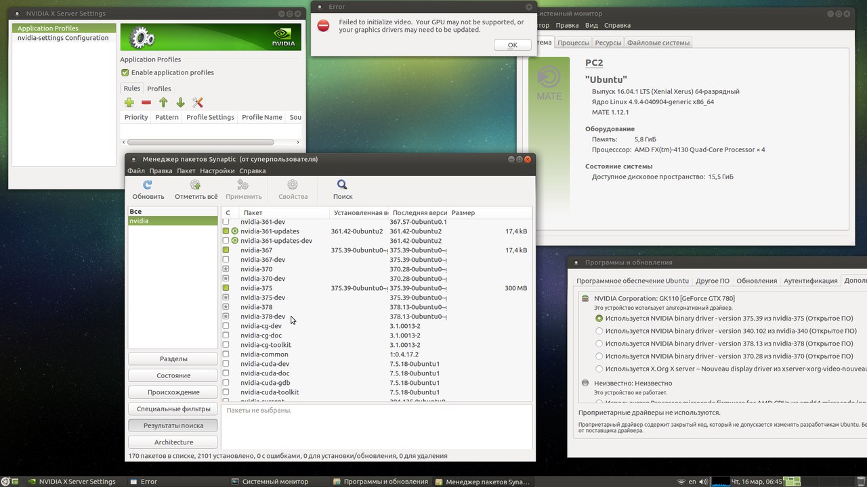Screen dimensions: 867x487
Task: Click the Search (Поиск) magnifier in Synaptic
Action: 343,185
